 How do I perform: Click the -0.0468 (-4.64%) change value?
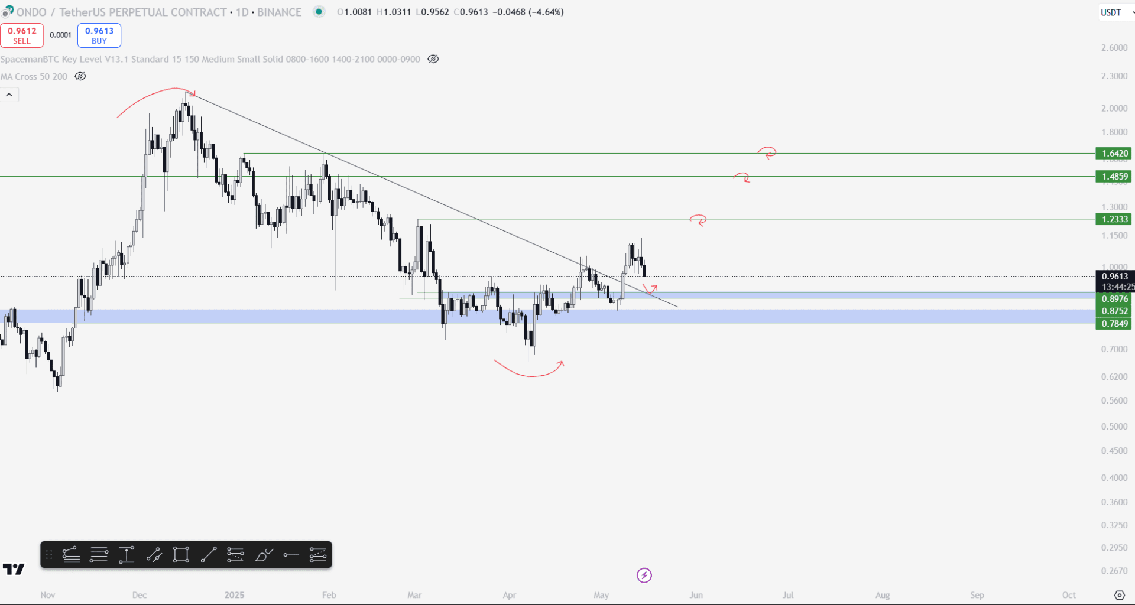point(528,12)
